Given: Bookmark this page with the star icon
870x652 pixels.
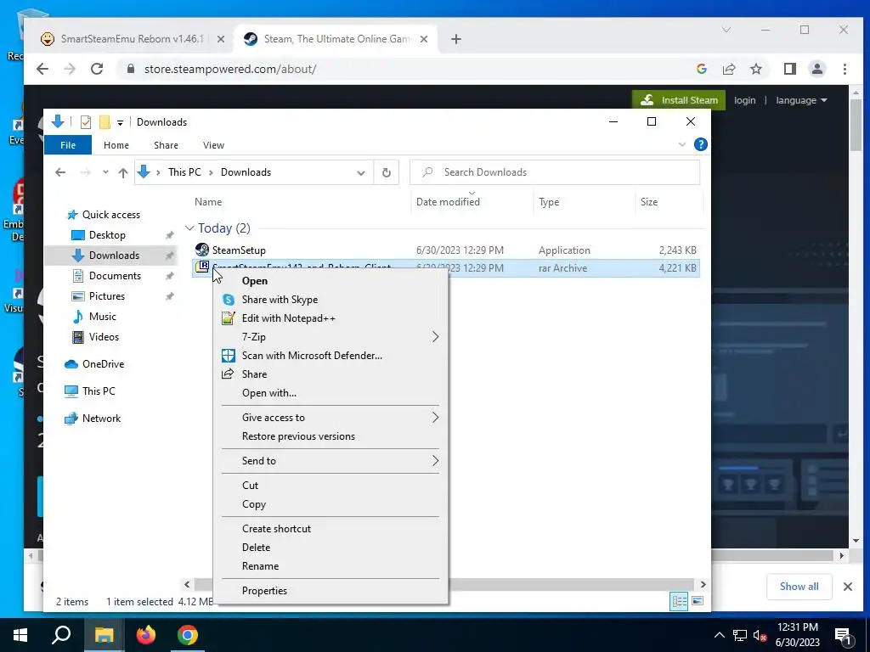Looking at the screenshot, I should (755, 69).
